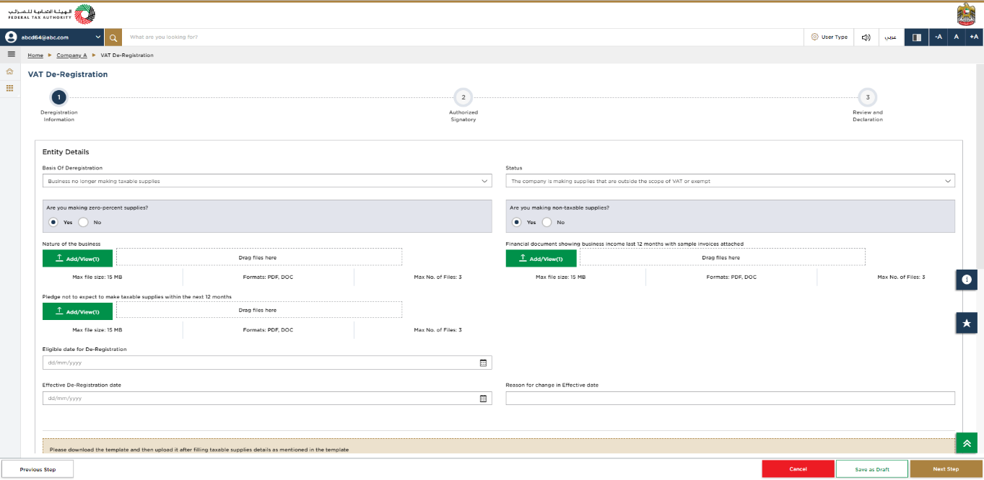Viewport: 984px width, 480px height.
Task: Click the search magnifier icon
Action: coord(113,37)
